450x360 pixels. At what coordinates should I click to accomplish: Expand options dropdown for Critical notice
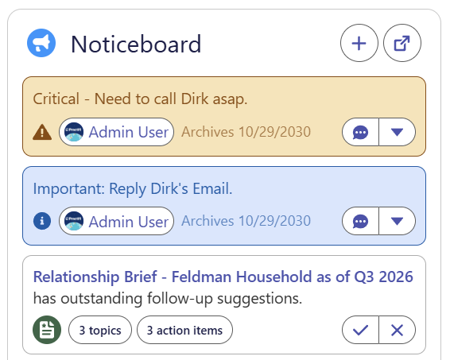click(398, 132)
